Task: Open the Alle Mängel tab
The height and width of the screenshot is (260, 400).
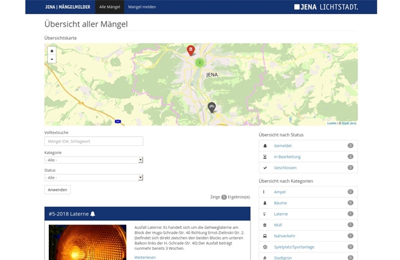Action: [109, 7]
